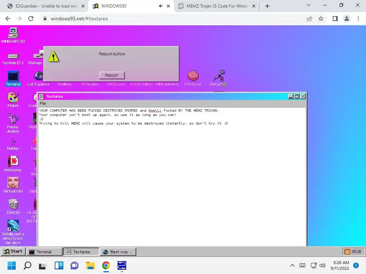Open the Windows 93 Start button
The width and height of the screenshot is (366, 274).
click(x=13, y=252)
